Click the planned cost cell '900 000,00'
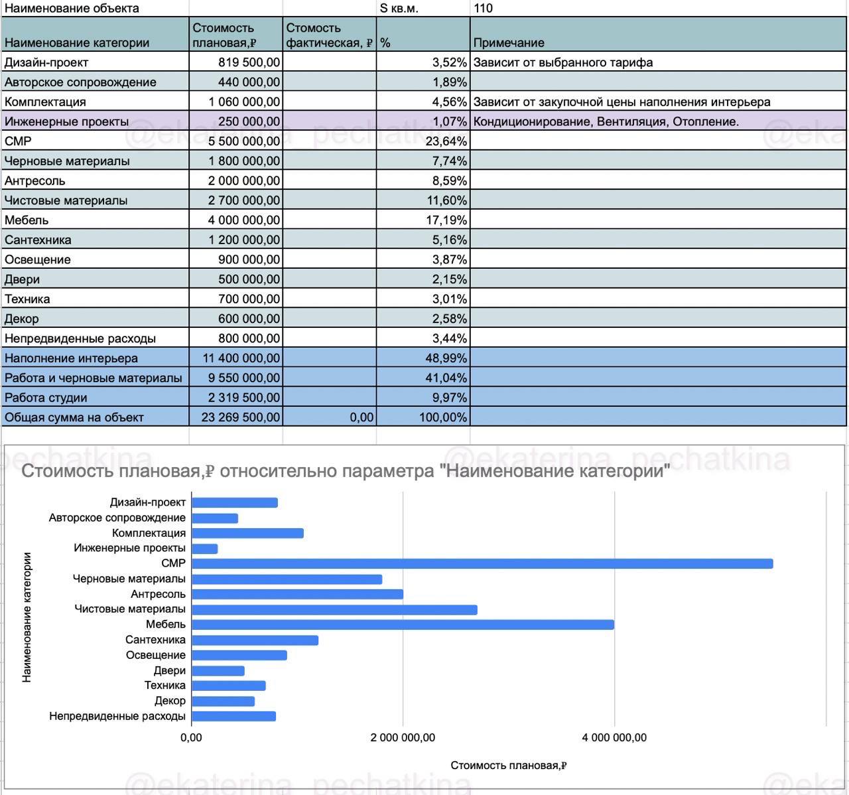 click(x=236, y=259)
